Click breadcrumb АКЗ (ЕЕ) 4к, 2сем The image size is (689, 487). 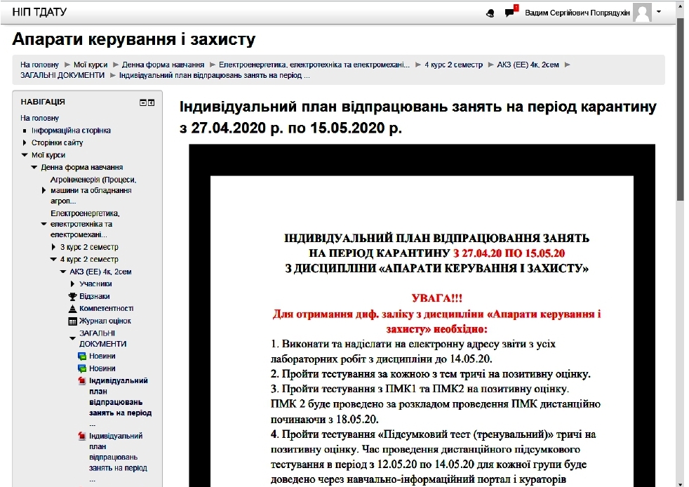(x=528, y=65)
